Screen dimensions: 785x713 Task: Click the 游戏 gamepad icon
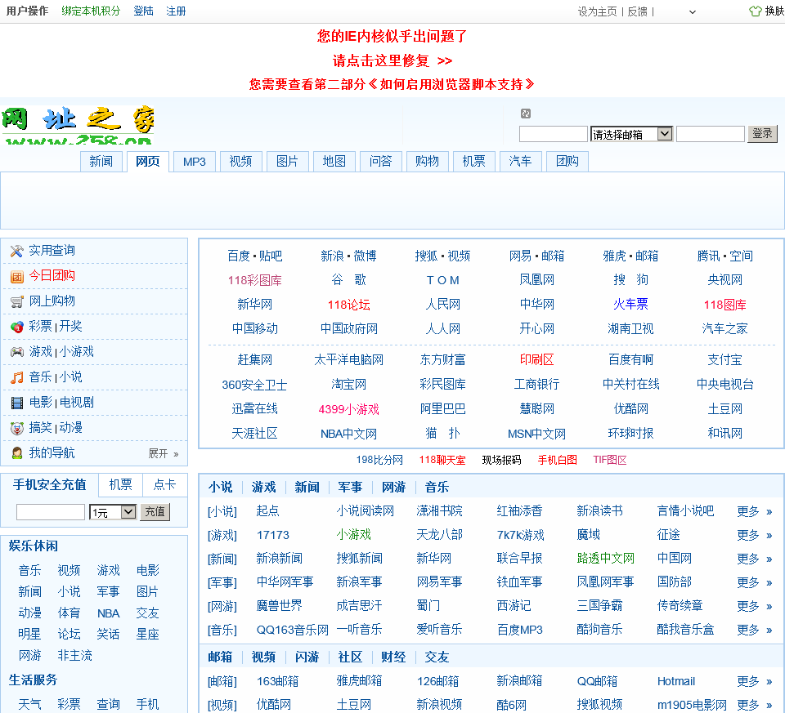[x=16, y=352]
